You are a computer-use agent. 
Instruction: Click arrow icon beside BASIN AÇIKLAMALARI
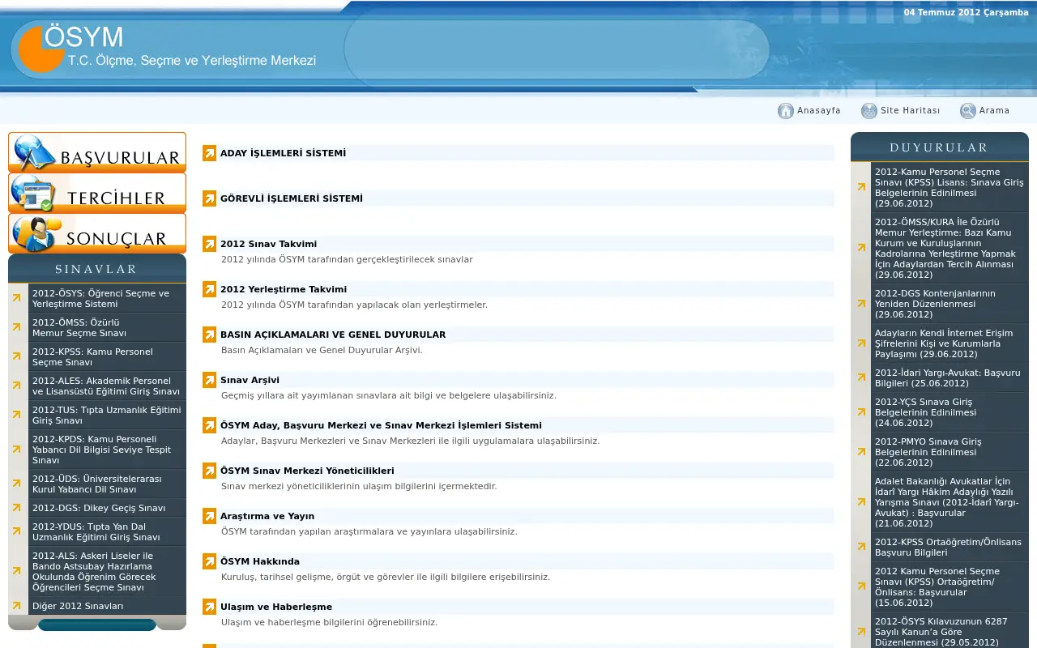[210, 335]
